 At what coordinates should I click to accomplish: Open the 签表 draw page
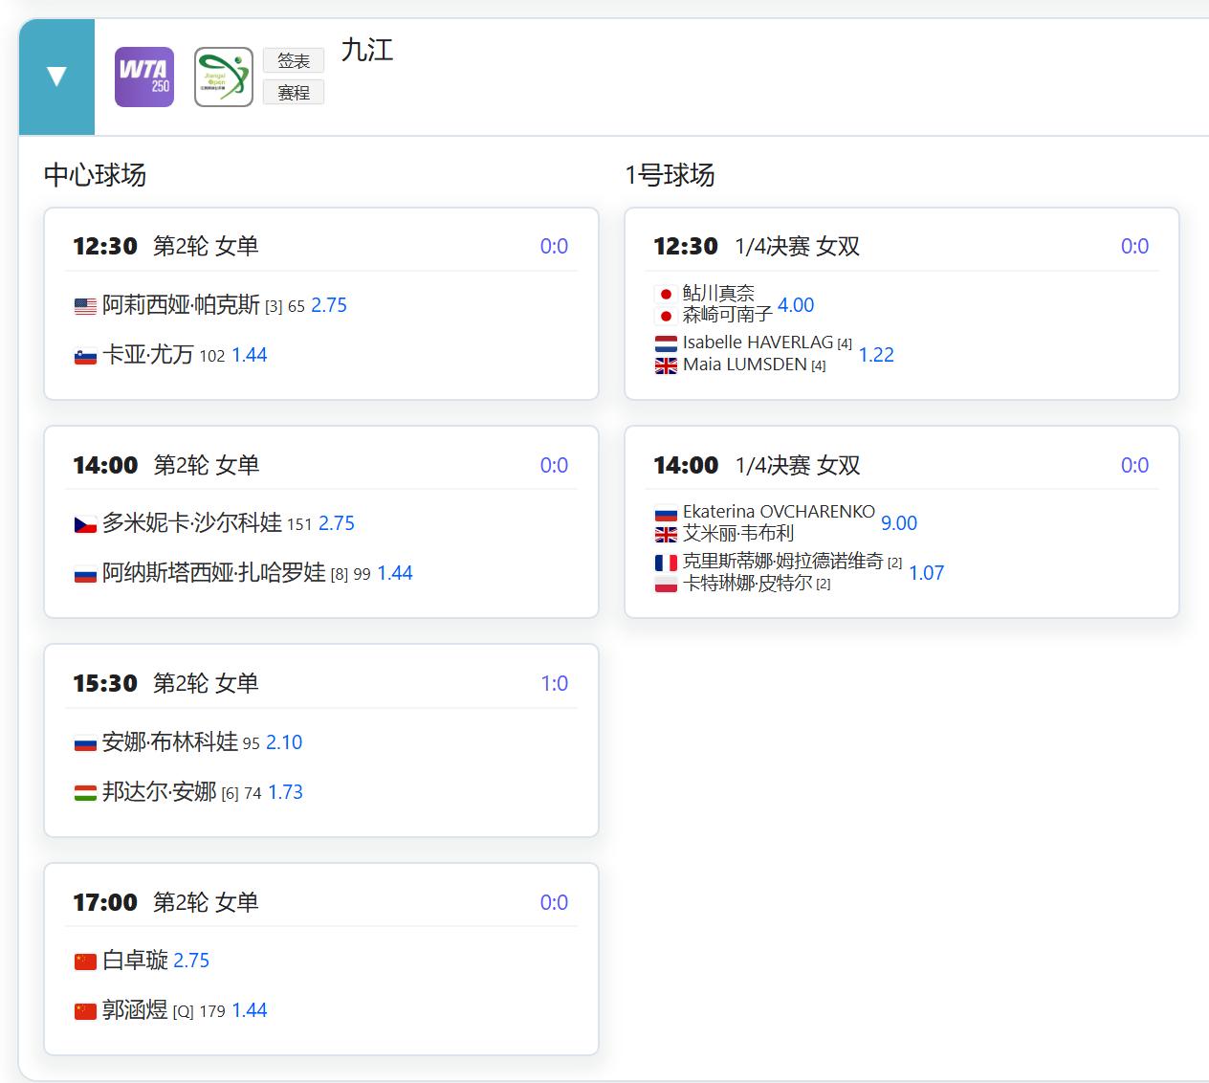(293, 60)
